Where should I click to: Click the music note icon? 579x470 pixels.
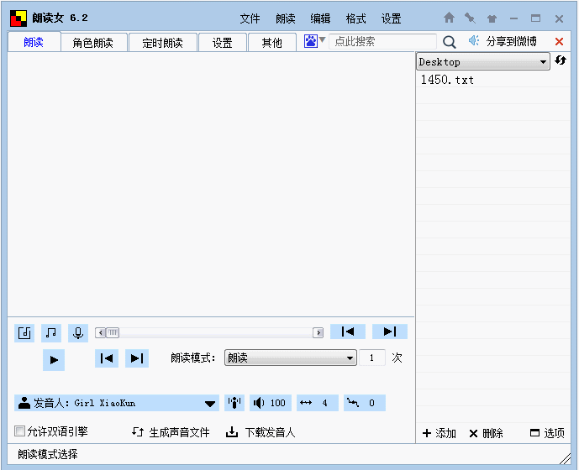tap(51, 332)
